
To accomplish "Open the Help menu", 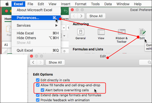I will click(138, 4).
